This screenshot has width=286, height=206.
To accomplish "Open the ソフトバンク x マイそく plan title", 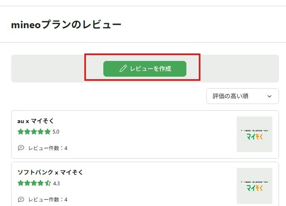I will [50, 172].
